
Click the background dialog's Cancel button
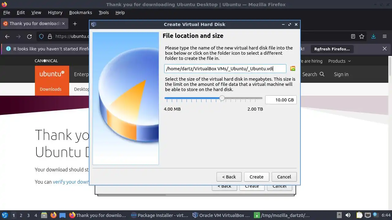click(279, 187)
